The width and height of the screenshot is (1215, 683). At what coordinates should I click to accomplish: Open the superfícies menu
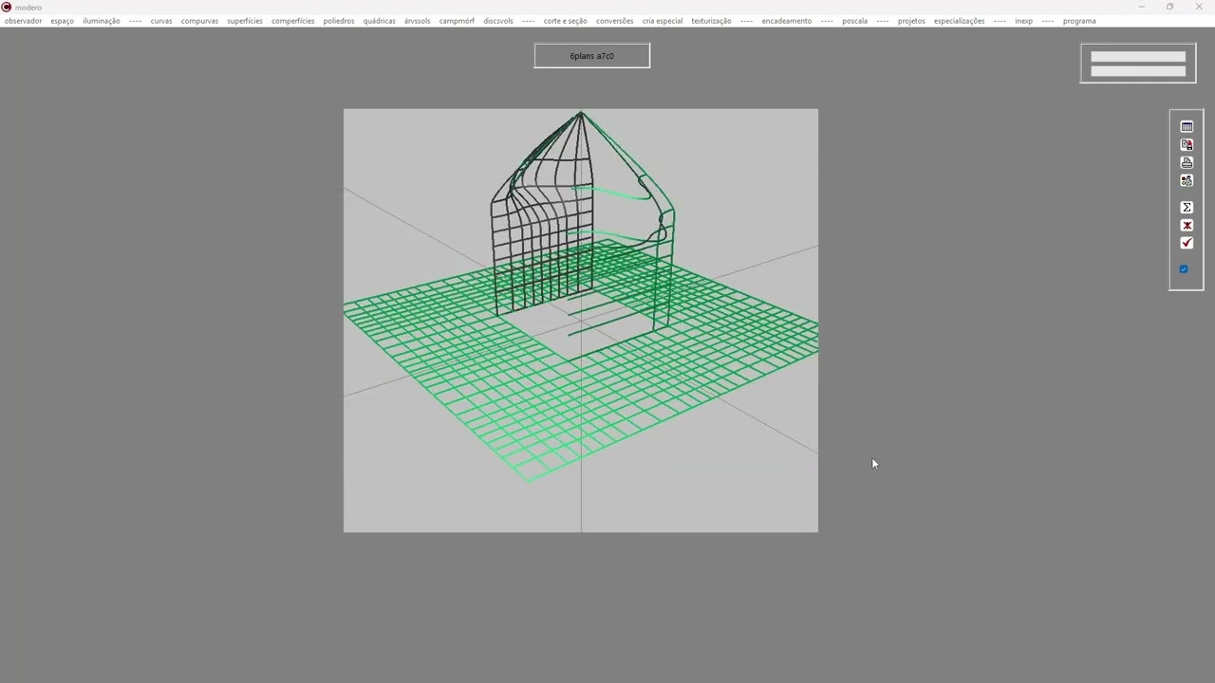coord(245,21)
